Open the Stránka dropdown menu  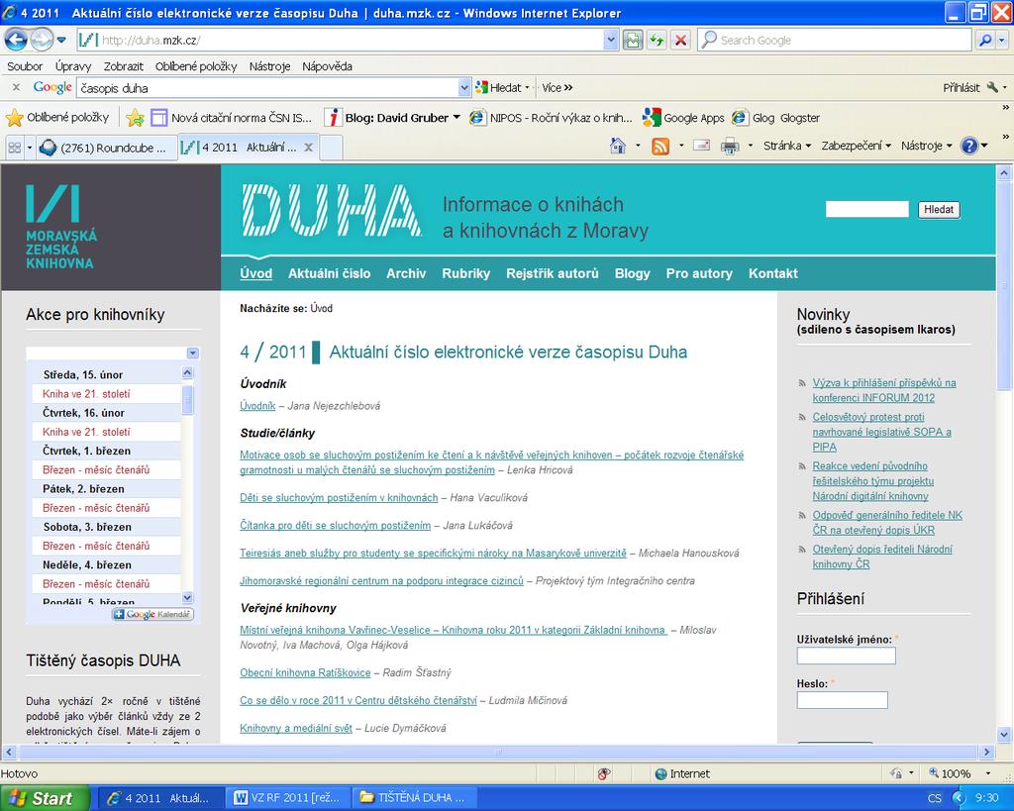(x=787, y=147)
